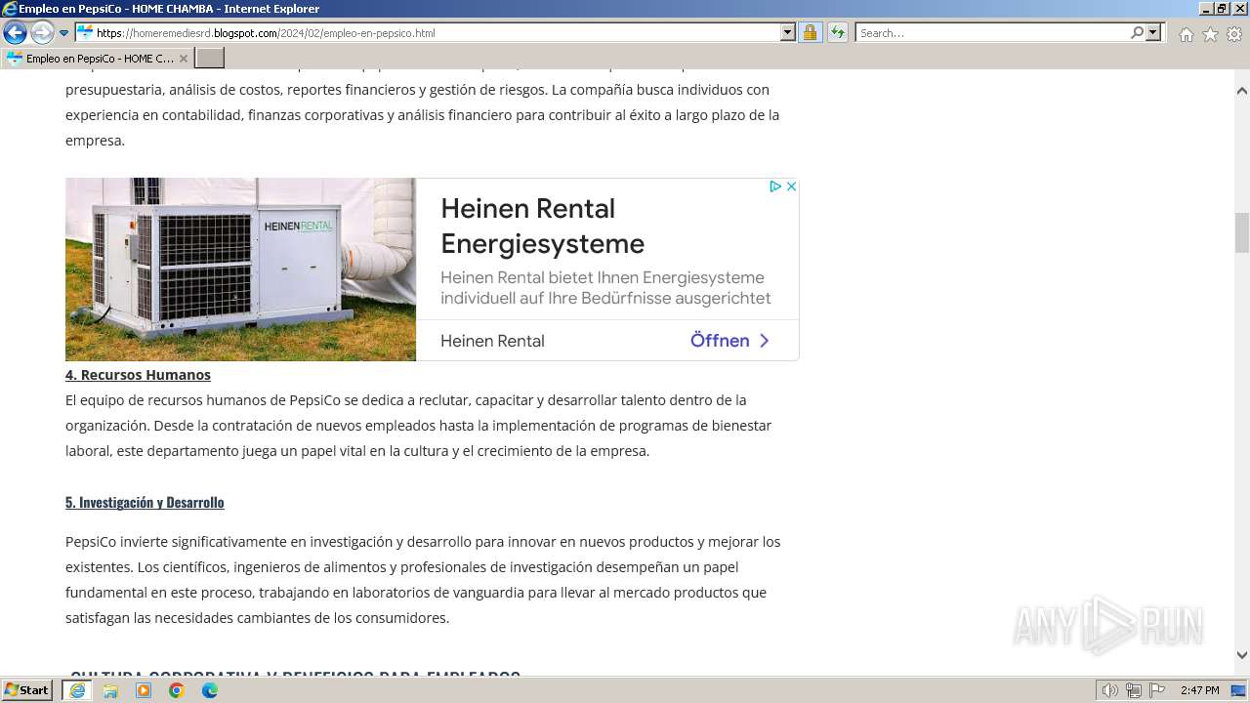Click the ad description about Energiesysteme
This screenshot has width=1250, height=703.
coord(605,288)
